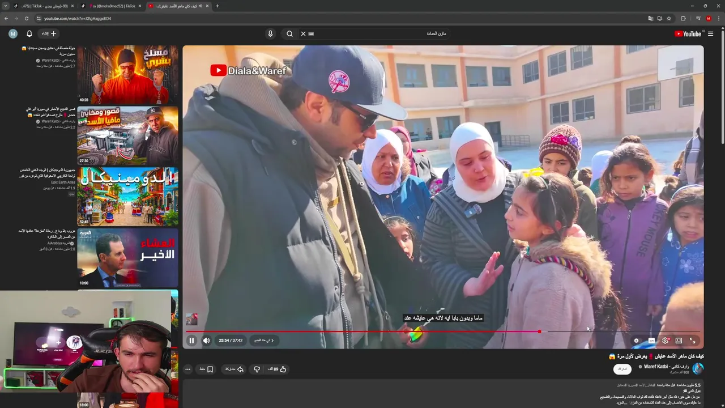Open the install/cast icon in address bar
Screen dimensions: 725x408
click(660, 19)
